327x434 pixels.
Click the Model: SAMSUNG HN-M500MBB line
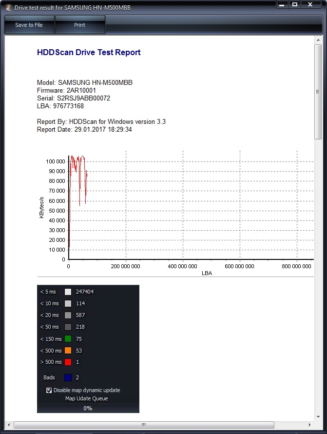click(x=85, y=82)
